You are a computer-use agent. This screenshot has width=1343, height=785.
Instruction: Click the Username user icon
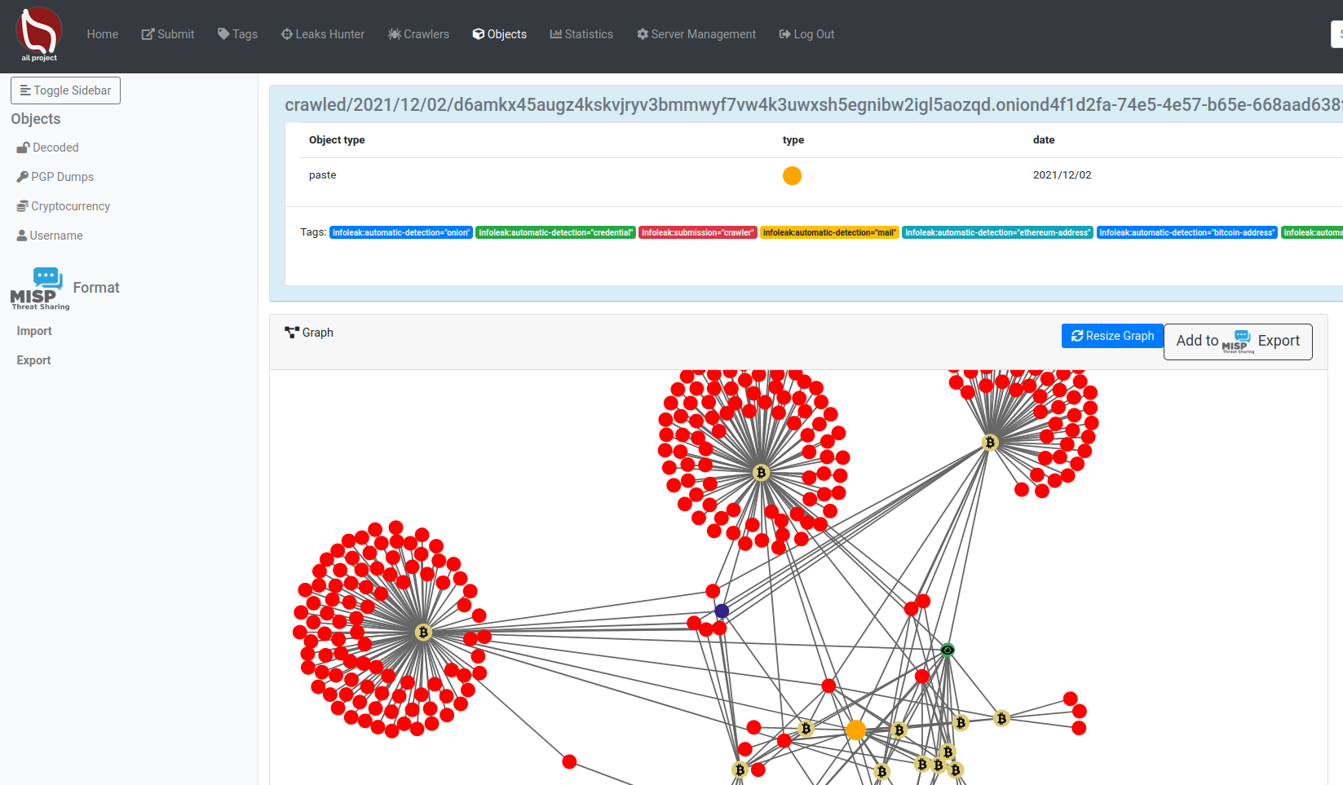pyautogui.click(x=22, y=236)
